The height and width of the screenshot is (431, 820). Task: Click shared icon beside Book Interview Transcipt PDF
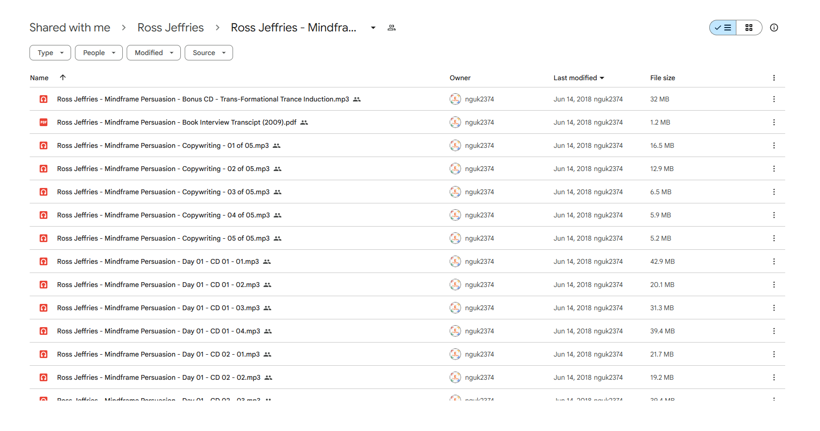pos(304,122)
